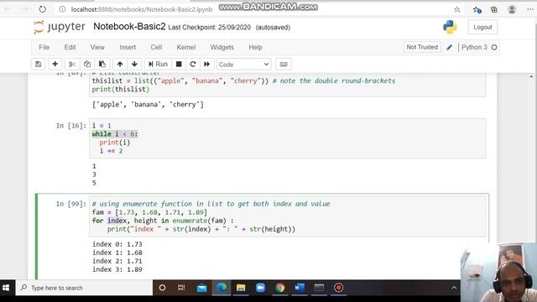The height and width of the screenshot is (302, 537).
Task: Paste cells below icon
Action: pos(102,64)
